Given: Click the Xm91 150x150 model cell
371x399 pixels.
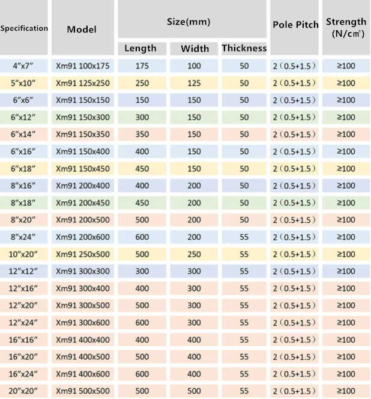Looking at the screenshot, I should [82, 100].
